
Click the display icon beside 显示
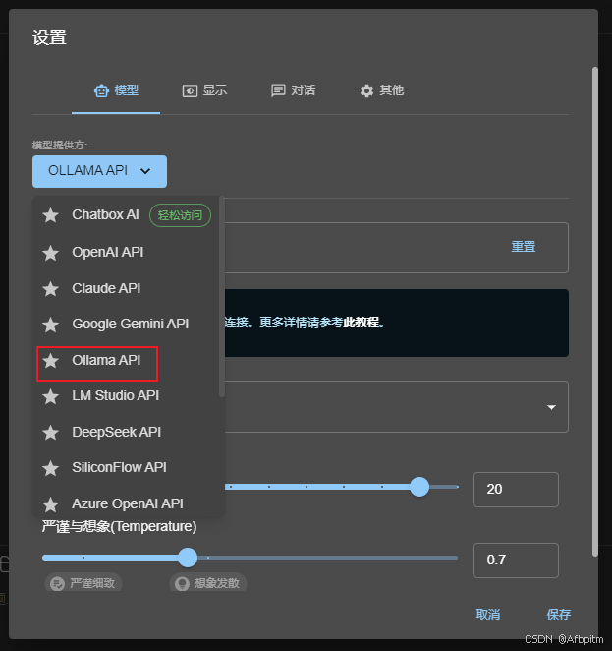click(x=190, y=90)
